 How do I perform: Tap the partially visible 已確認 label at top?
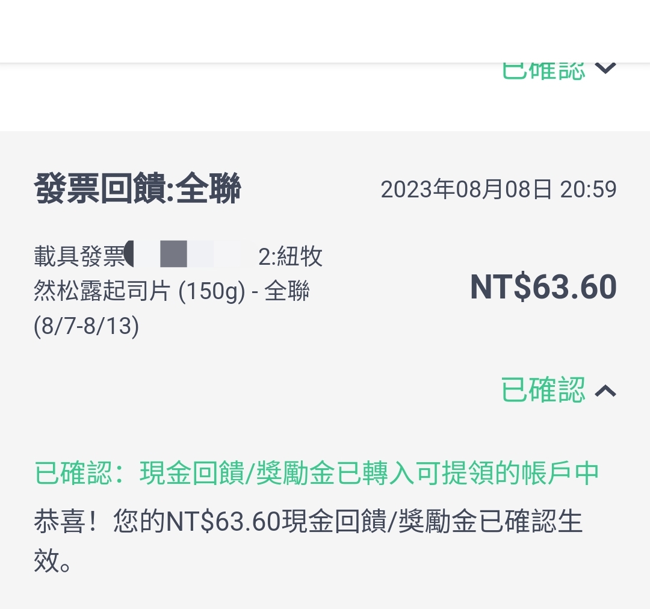[543, 71]
